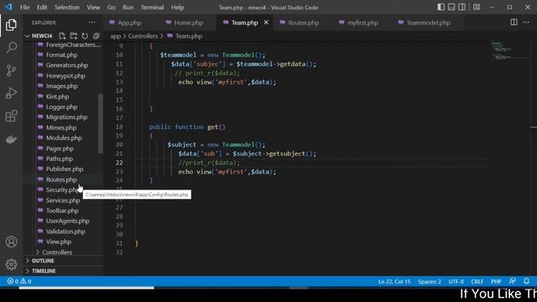The height and width of the screenshot is (302, 537).
Task: Toggle the primary side bar layout icon
Action: tap(441, 8)
